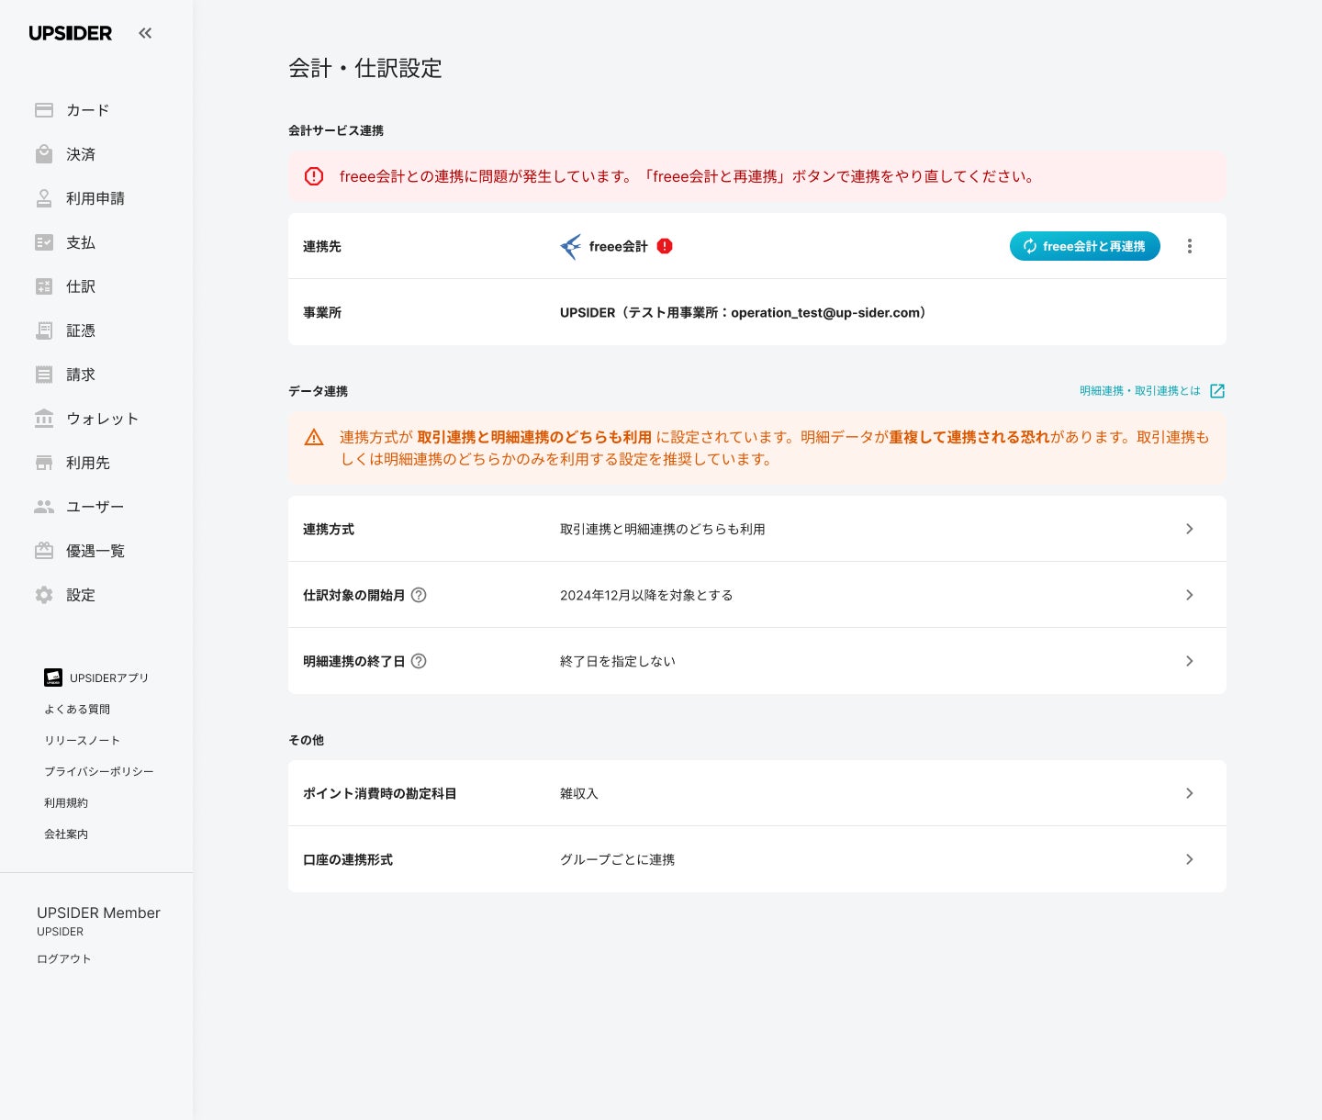Click ログアウト to sign out

click(64, 958)
